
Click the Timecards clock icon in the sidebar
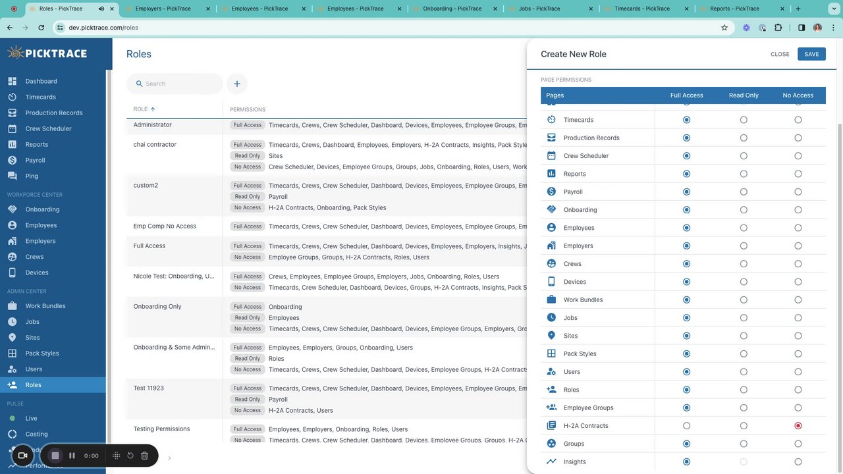(12, 97)
